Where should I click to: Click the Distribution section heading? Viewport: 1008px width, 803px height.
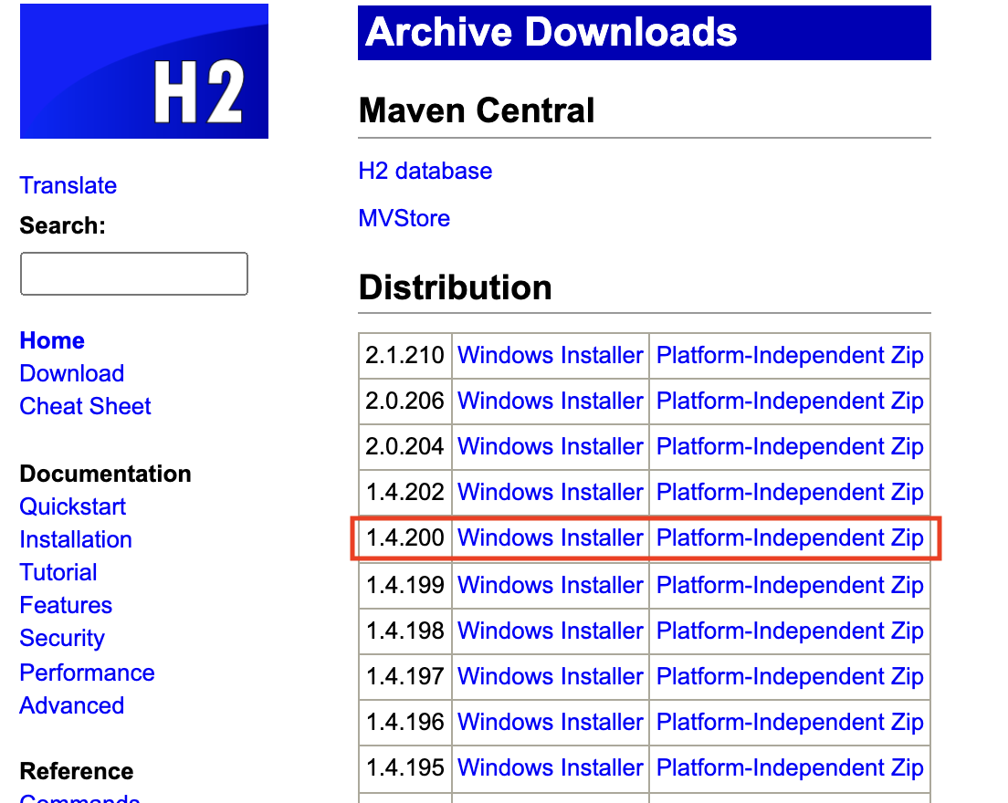click(455, 287)
